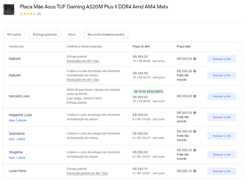247x181 pixels.
Task: Click info icon beside R$ 549,99 total
Action: point(195,71)
